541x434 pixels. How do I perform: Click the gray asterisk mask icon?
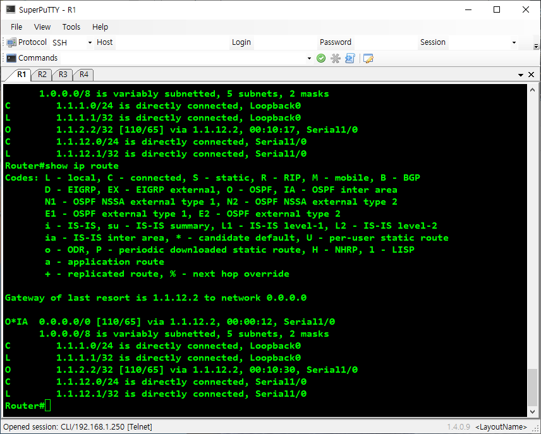pos(336,58)
